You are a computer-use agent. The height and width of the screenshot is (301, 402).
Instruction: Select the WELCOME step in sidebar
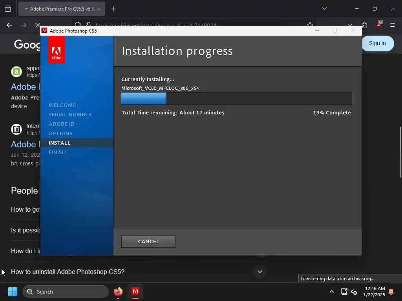pos(62,105)
